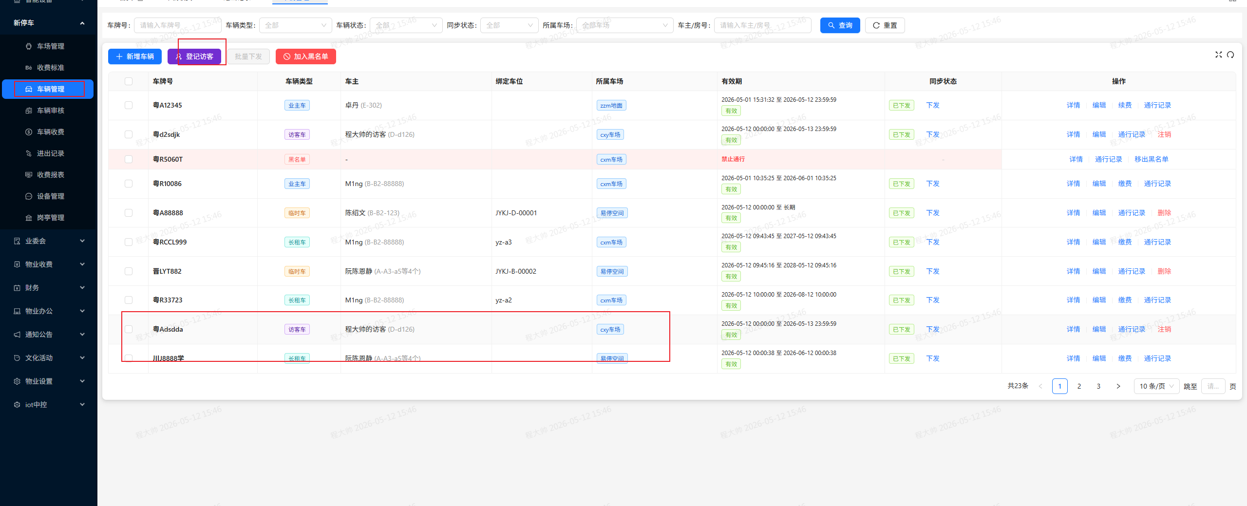This screenshot has width=1247, height=506.
Task: Check the row for 粤R10086
Action: pyautogui.click(x=129, y=184)
